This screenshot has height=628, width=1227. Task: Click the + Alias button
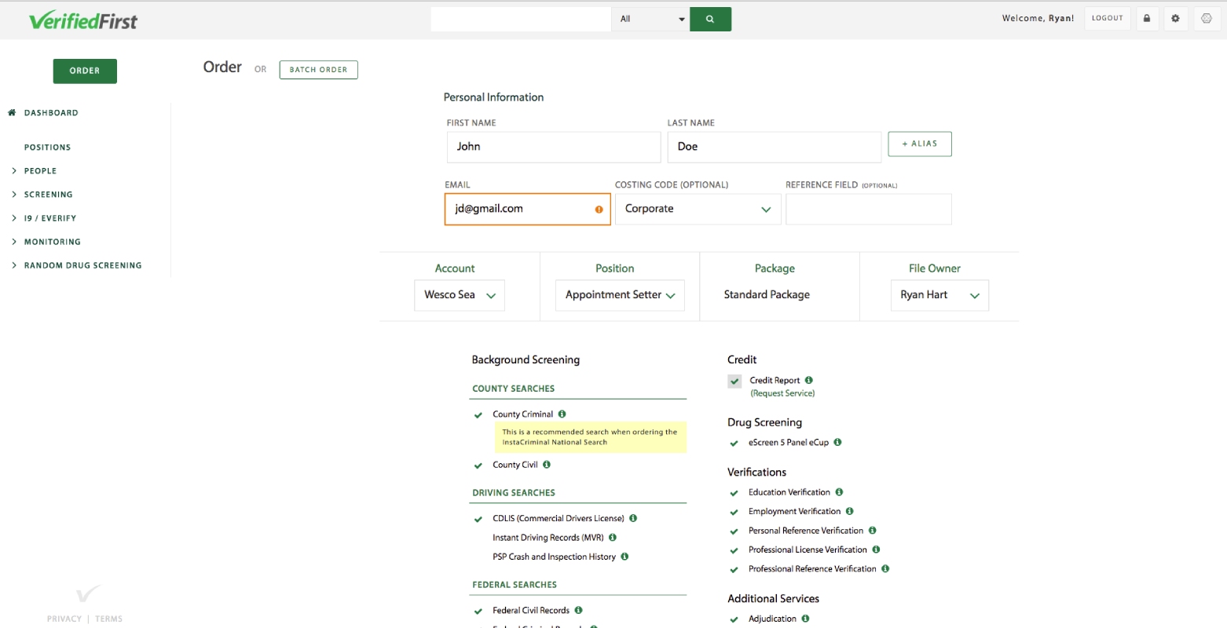(920, 144)
